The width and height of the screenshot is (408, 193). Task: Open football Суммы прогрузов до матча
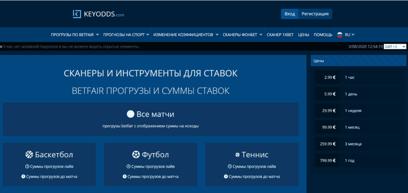[x=153, y=177]
